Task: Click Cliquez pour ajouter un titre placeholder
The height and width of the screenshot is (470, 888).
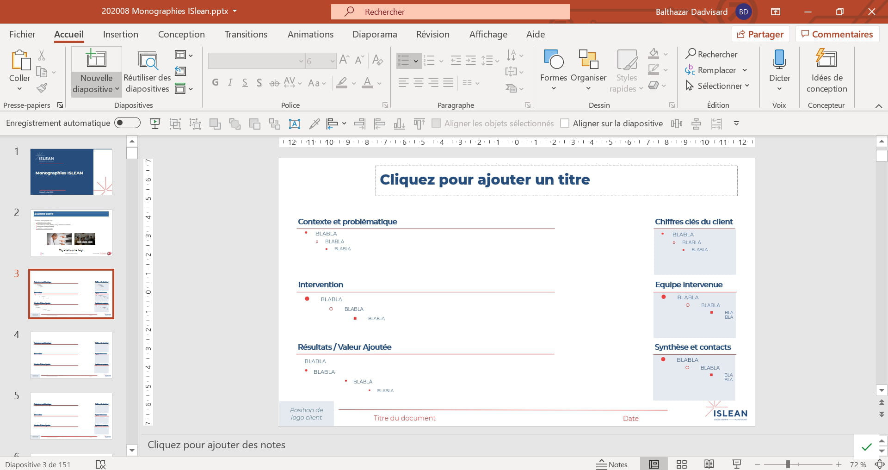Action: pyautogui.click(x=556, y=180)
